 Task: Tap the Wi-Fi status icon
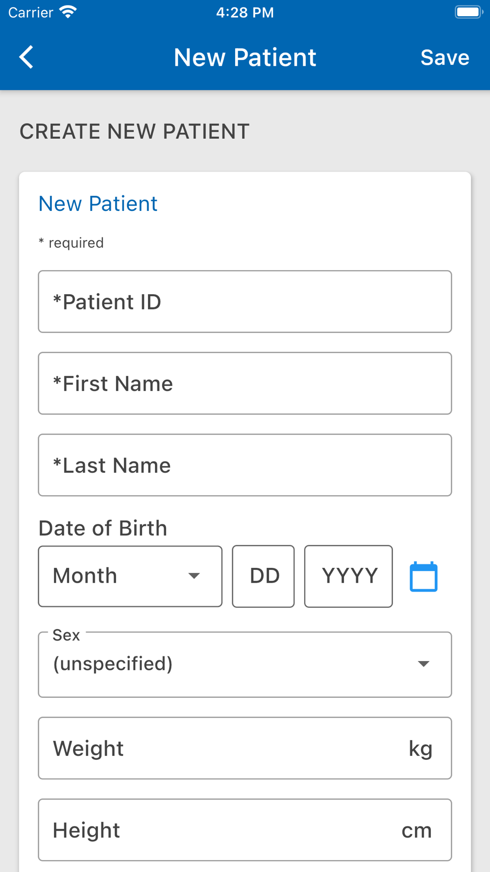(68, 12)
